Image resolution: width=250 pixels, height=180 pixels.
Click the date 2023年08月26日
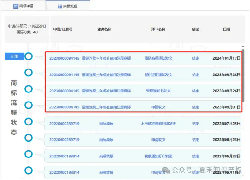coord(226,91)
